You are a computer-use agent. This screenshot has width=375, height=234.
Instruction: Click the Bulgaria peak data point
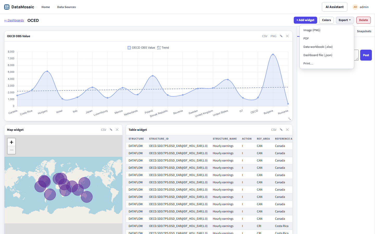click(x=273, y=54)
